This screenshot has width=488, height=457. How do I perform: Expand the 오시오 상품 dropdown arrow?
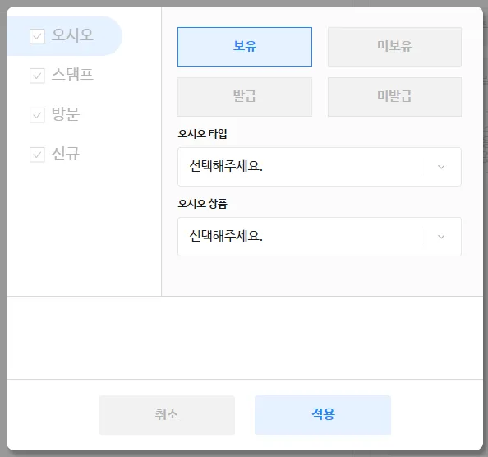(441, 237)
